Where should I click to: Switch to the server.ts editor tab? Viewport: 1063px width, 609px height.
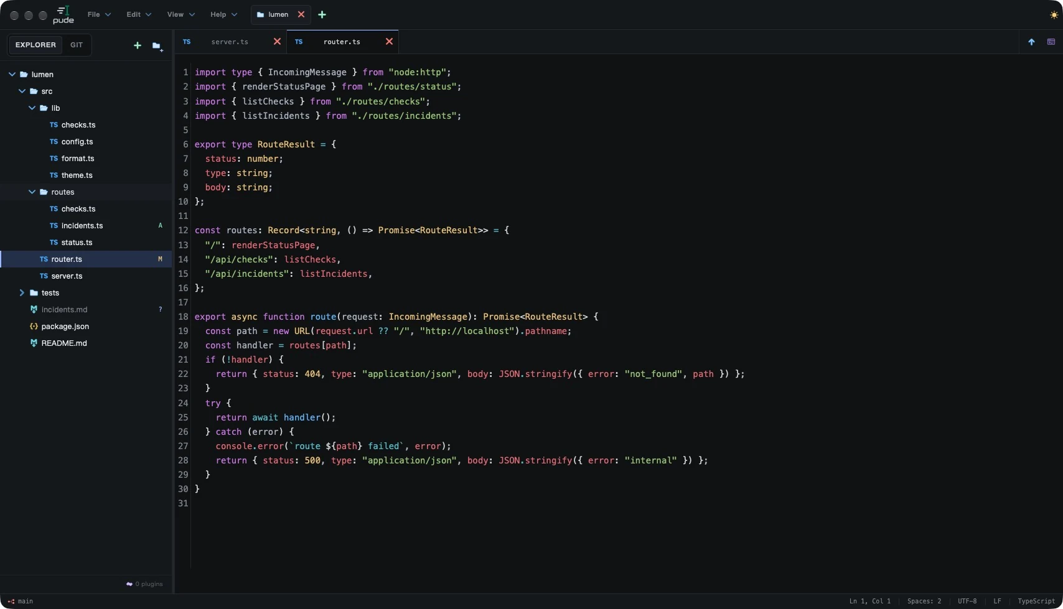tap(230, 42)
